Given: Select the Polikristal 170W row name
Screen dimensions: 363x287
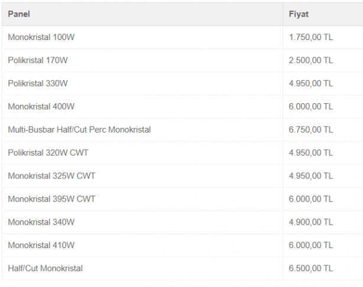Looking at the screenshot, I should pos(38,60).
